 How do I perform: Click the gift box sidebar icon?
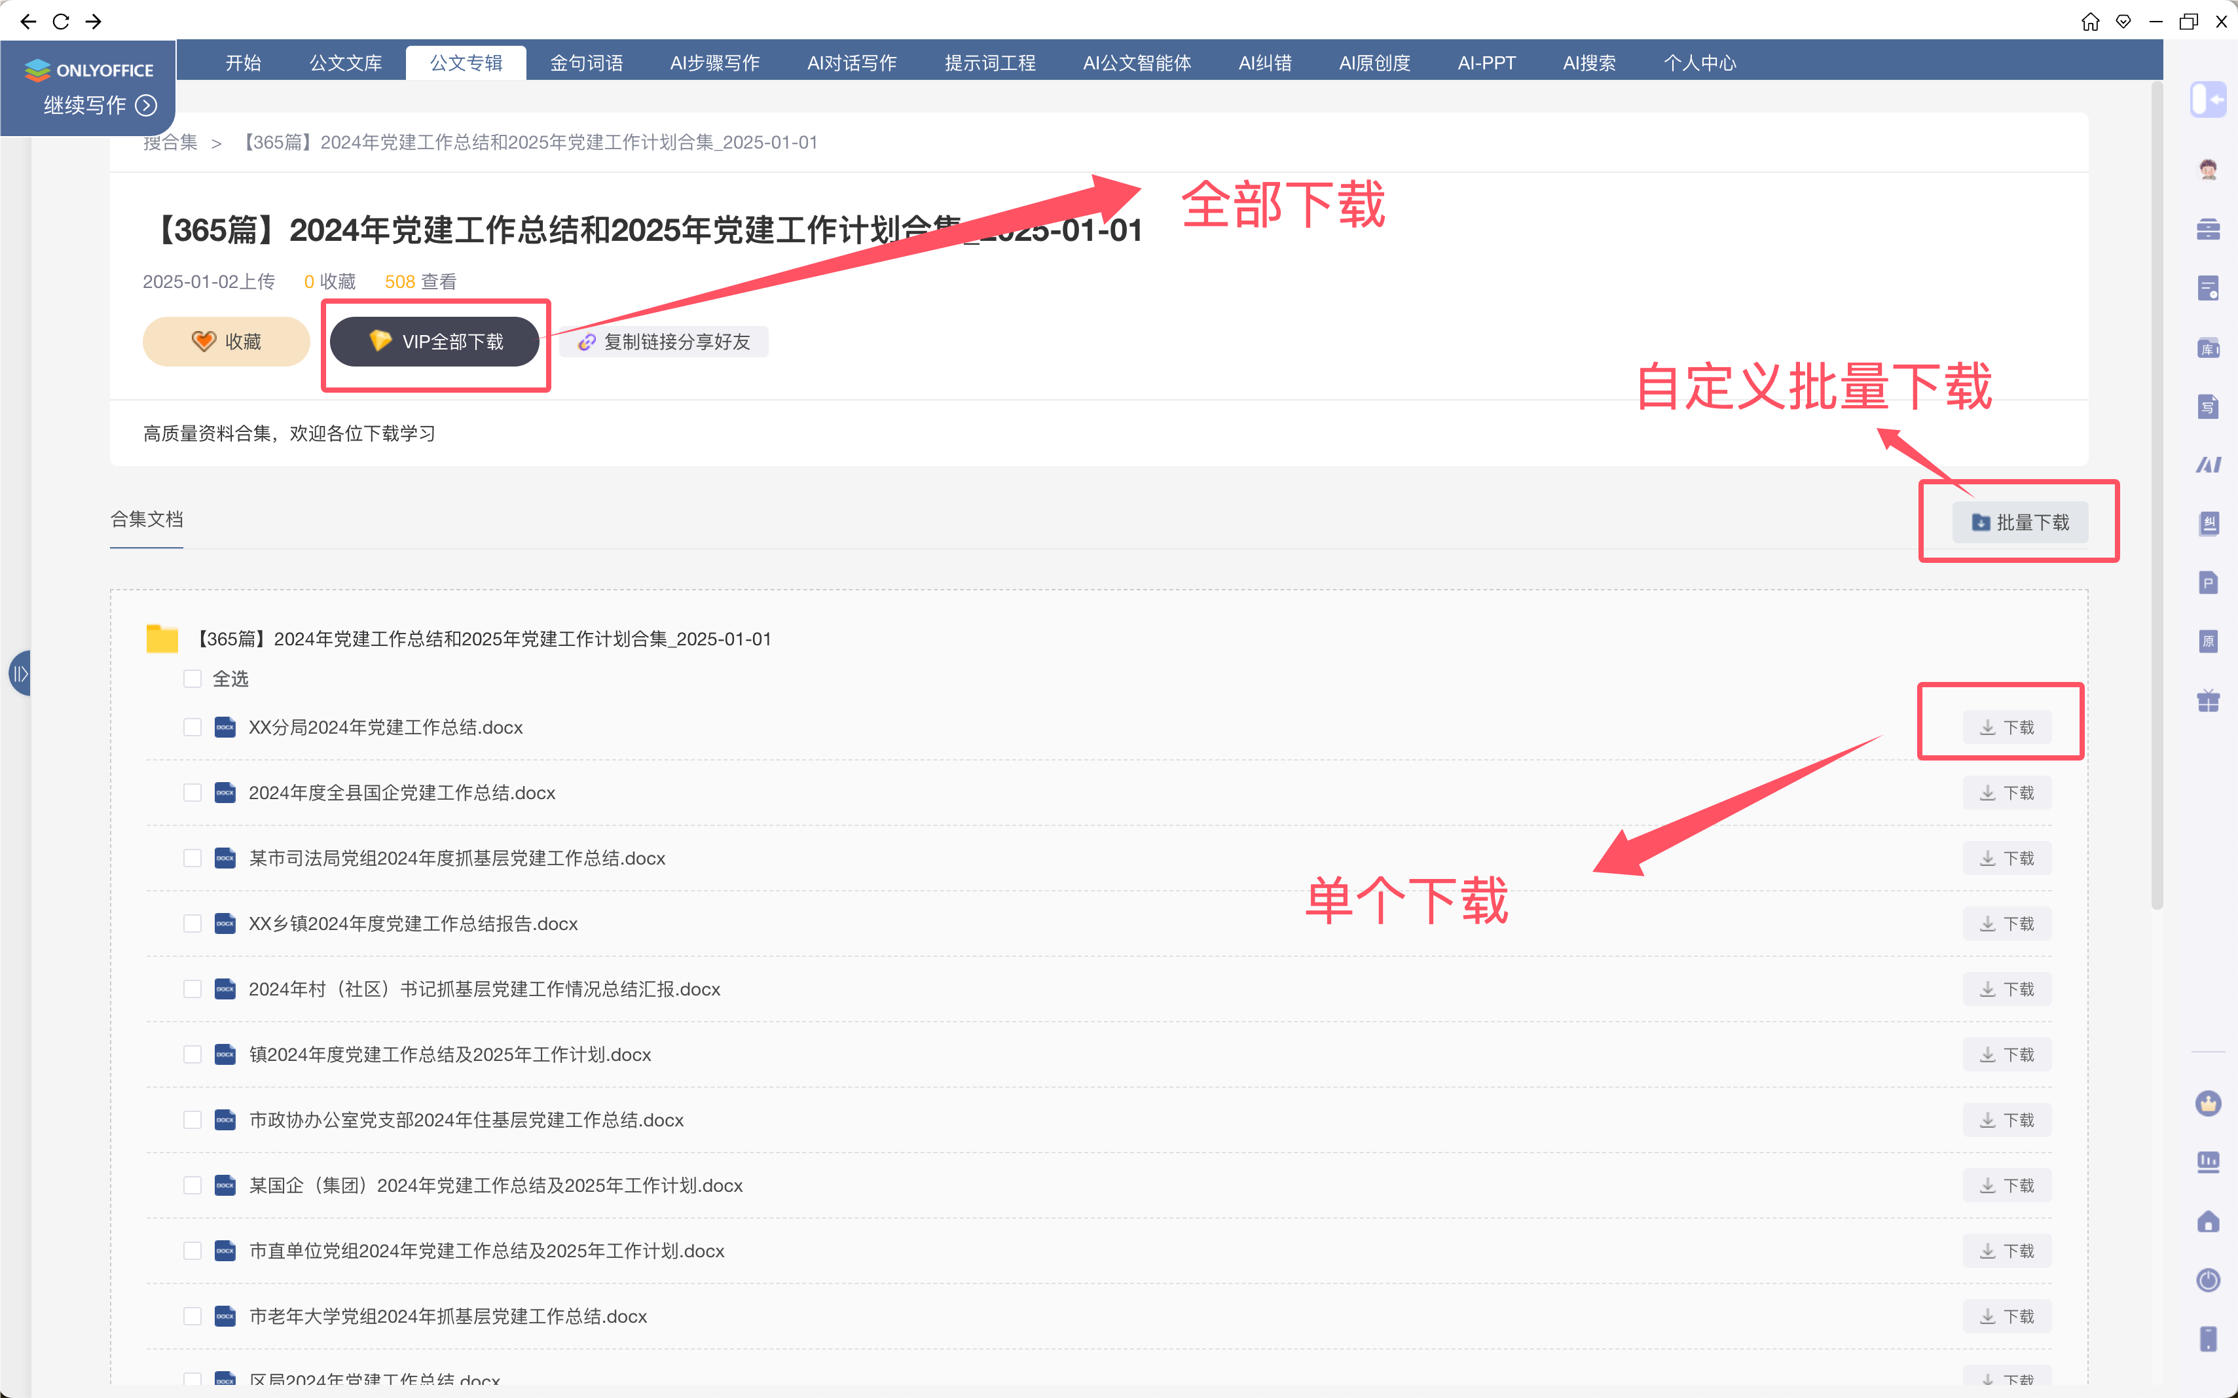click(2207, 701)
